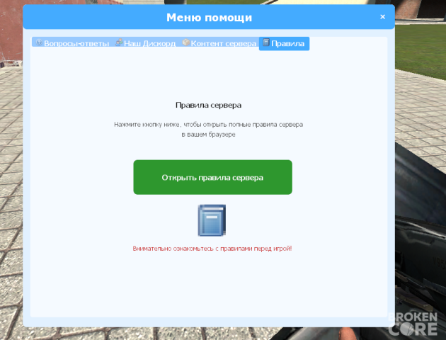Screen dimensions: 446x340
Task: Click the question mark icon on Вопросы-ответы
Action: pyautogui.click(x=39, y=42)
